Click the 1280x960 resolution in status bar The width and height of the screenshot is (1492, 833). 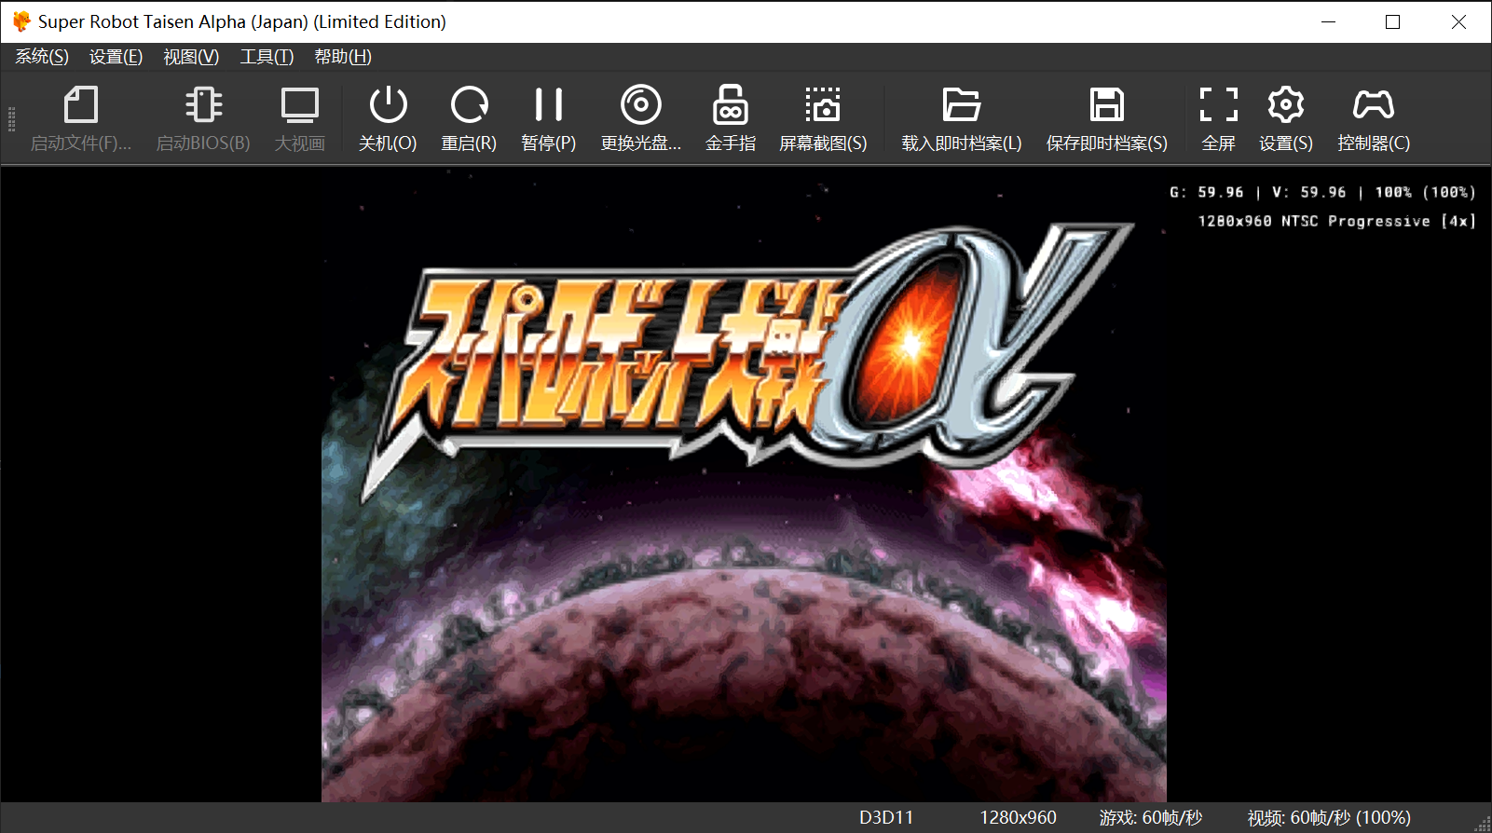coord(1018,817)
